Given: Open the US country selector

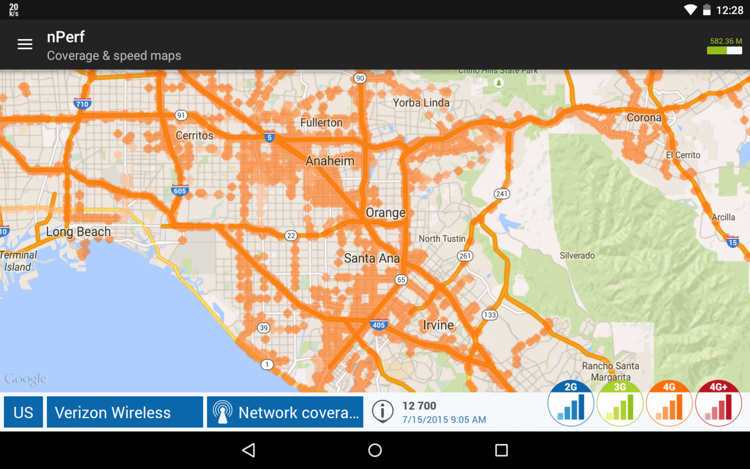Looking at the screenshot, I should [x=23, y=412].
